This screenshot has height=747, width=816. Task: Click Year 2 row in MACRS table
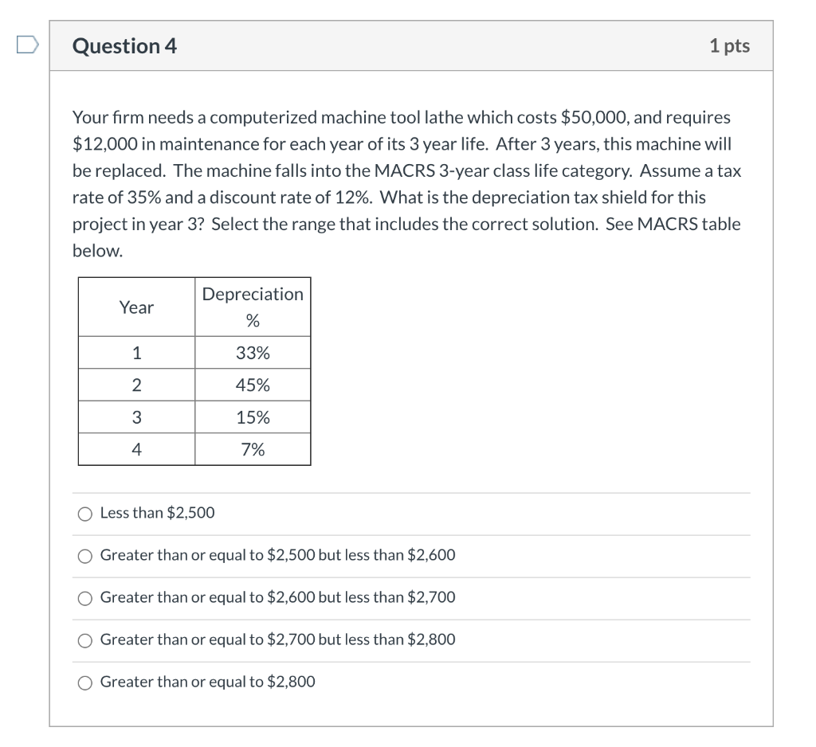[x=135, y=385]
